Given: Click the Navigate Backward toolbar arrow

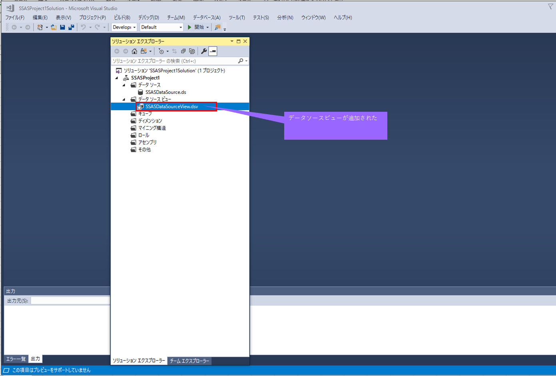Looking at the screenshot, I should (14, 27).
